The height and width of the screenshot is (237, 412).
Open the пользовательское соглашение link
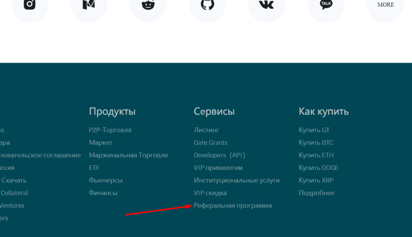(x=41, y=155)
